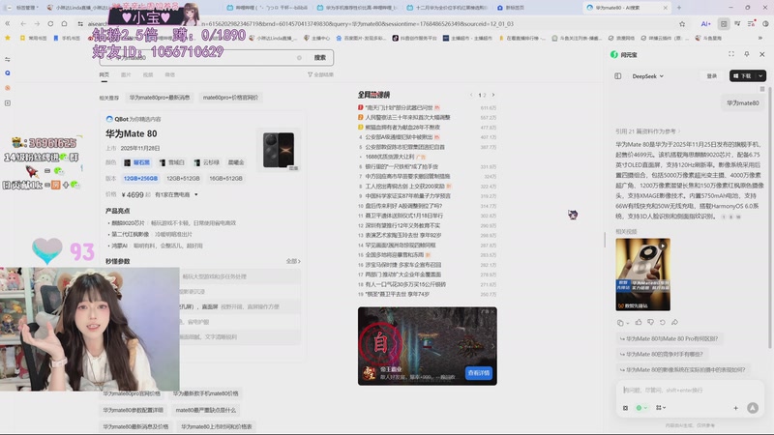Click the browser back arrow
Screen dimensions: 774x435
[23, 23]
